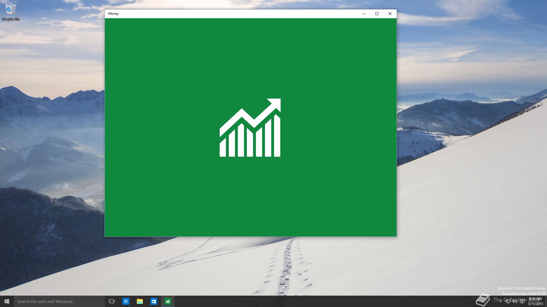Open the Action Center notifications icon
The height and width of the screenshot is (307, 547).
point(522,302)
